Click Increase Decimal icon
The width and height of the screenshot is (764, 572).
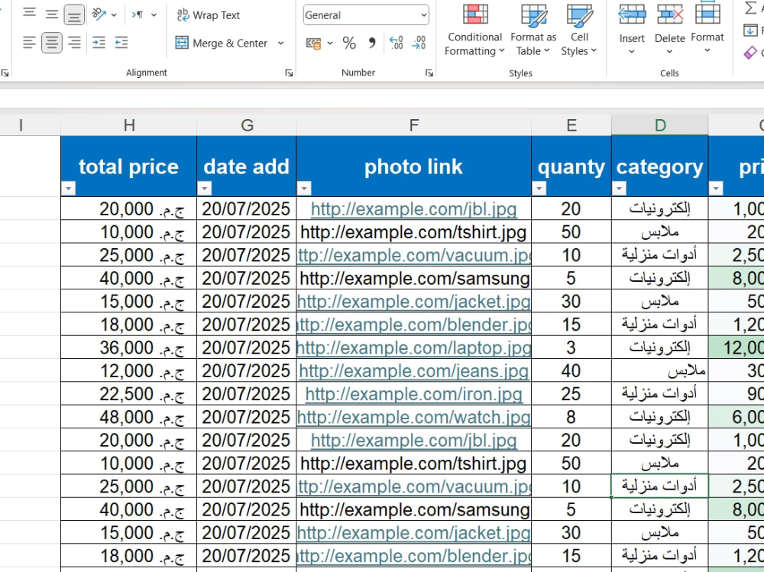(x=396, y=43)
